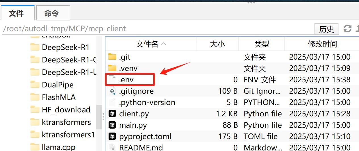Click the DualPipe folder icon
This screenshot has height=151, width=359.
point(35,85)
